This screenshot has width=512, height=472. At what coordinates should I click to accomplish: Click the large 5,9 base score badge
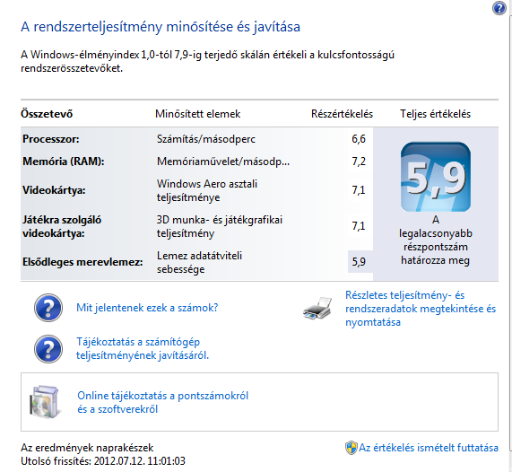[x=436, y=177]
